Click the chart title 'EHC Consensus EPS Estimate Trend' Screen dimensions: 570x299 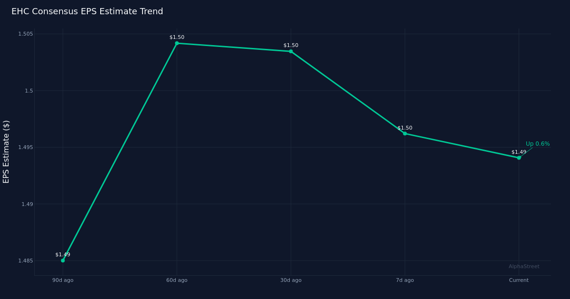click(x=87, y=11)
